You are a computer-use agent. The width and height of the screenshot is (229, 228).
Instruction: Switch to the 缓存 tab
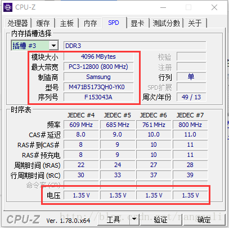click(43, 23)
